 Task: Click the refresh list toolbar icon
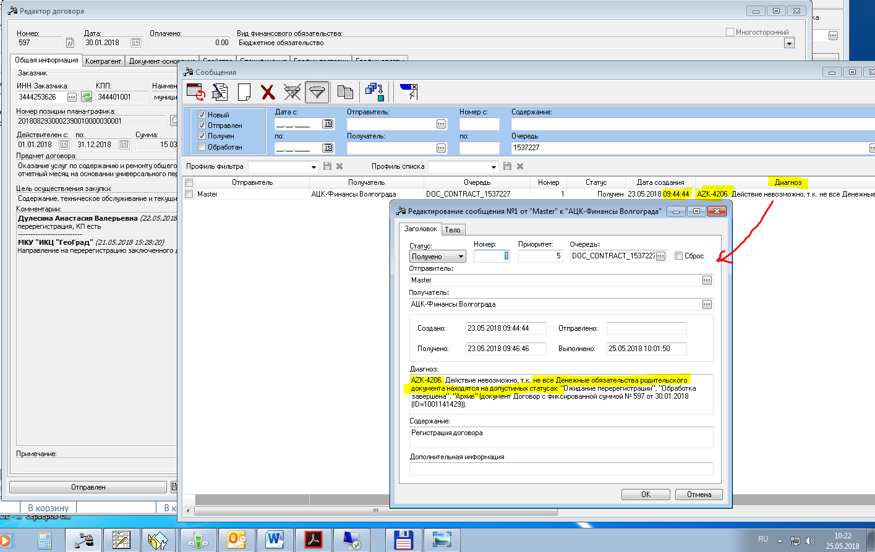196,92
